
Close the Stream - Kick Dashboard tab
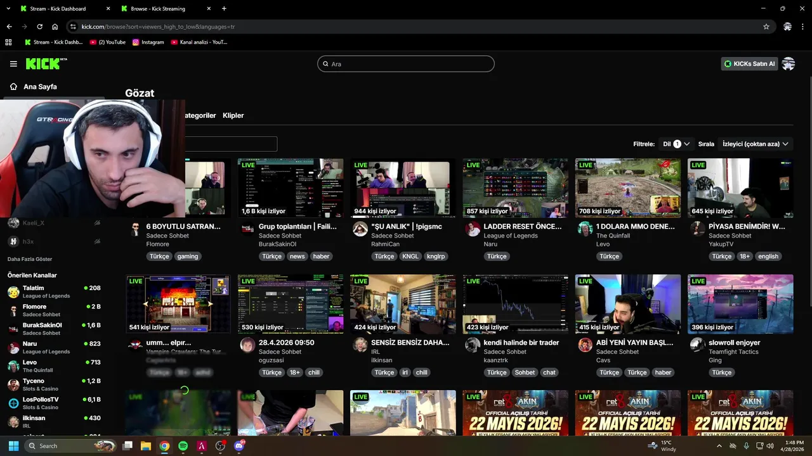pos(108,9)
